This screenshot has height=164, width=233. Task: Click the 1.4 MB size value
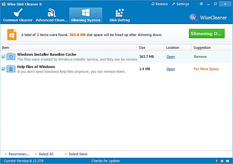(145, 69)
